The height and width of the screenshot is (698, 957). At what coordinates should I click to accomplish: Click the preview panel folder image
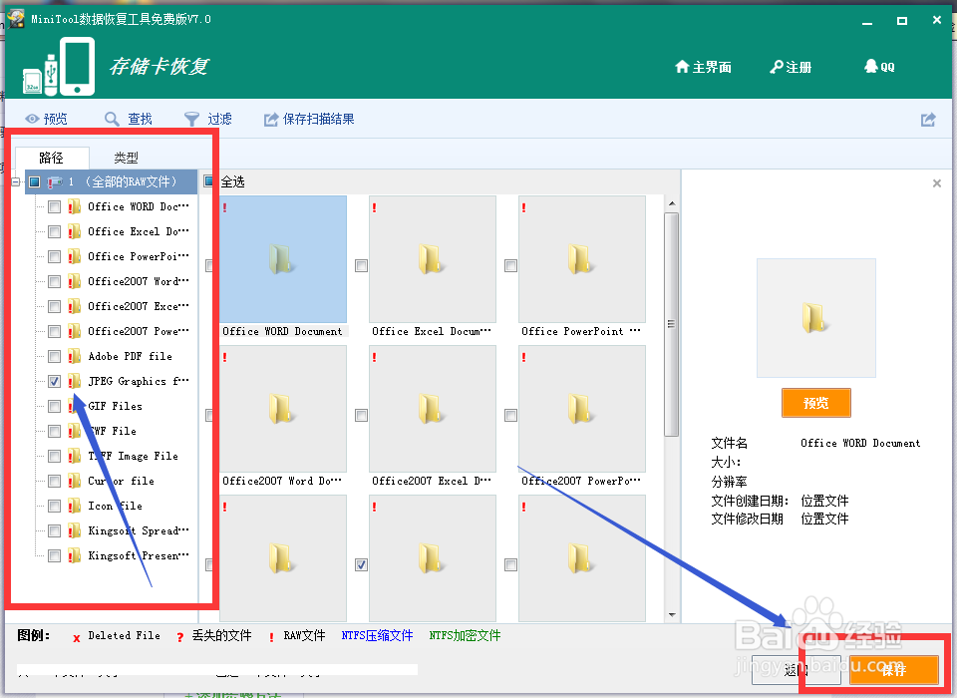point(816,318)
